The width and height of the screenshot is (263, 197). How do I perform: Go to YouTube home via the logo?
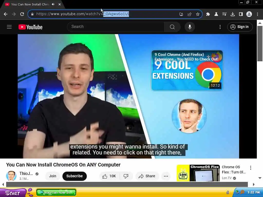tap(30, 27)
